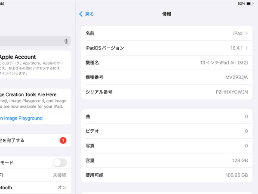Tap the 写真 row

(167, 146)
